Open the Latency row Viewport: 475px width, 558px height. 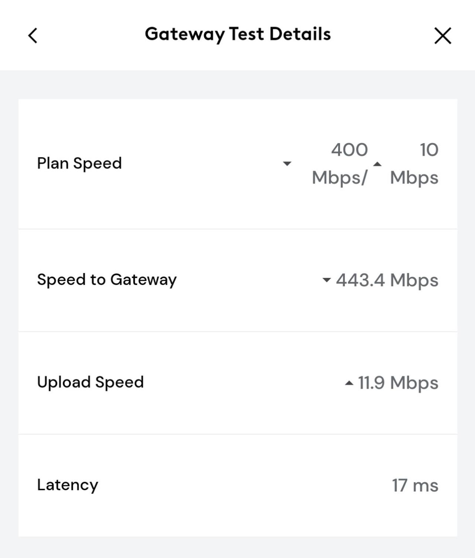pos(238,485)
